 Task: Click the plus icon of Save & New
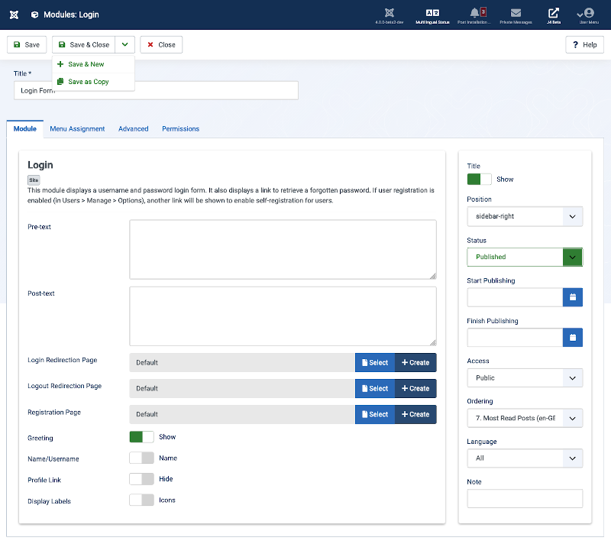[60, 64]
